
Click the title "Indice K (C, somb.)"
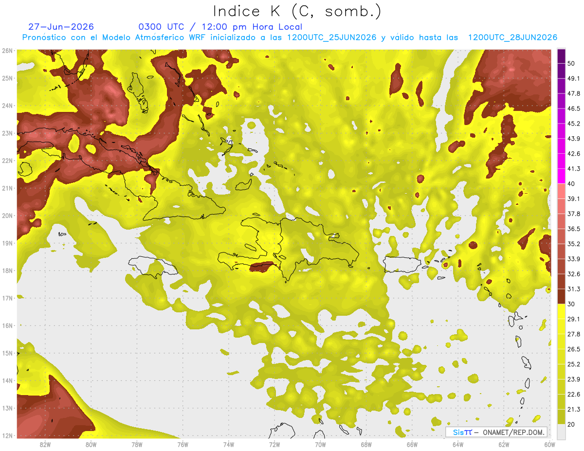[297, 11]
